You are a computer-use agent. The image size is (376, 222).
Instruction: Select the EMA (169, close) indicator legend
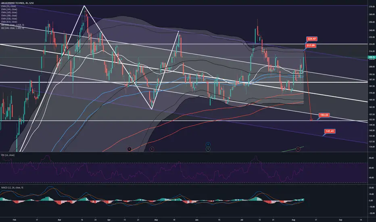point(9,12)
